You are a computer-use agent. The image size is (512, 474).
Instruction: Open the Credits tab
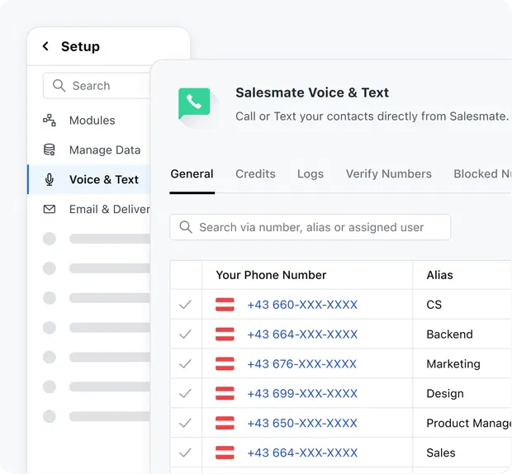click(255, 173)
